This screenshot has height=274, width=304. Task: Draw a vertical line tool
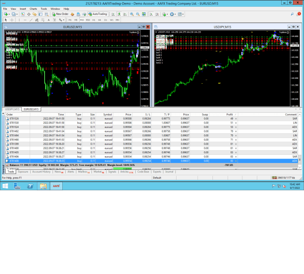(x=19, y=20)
